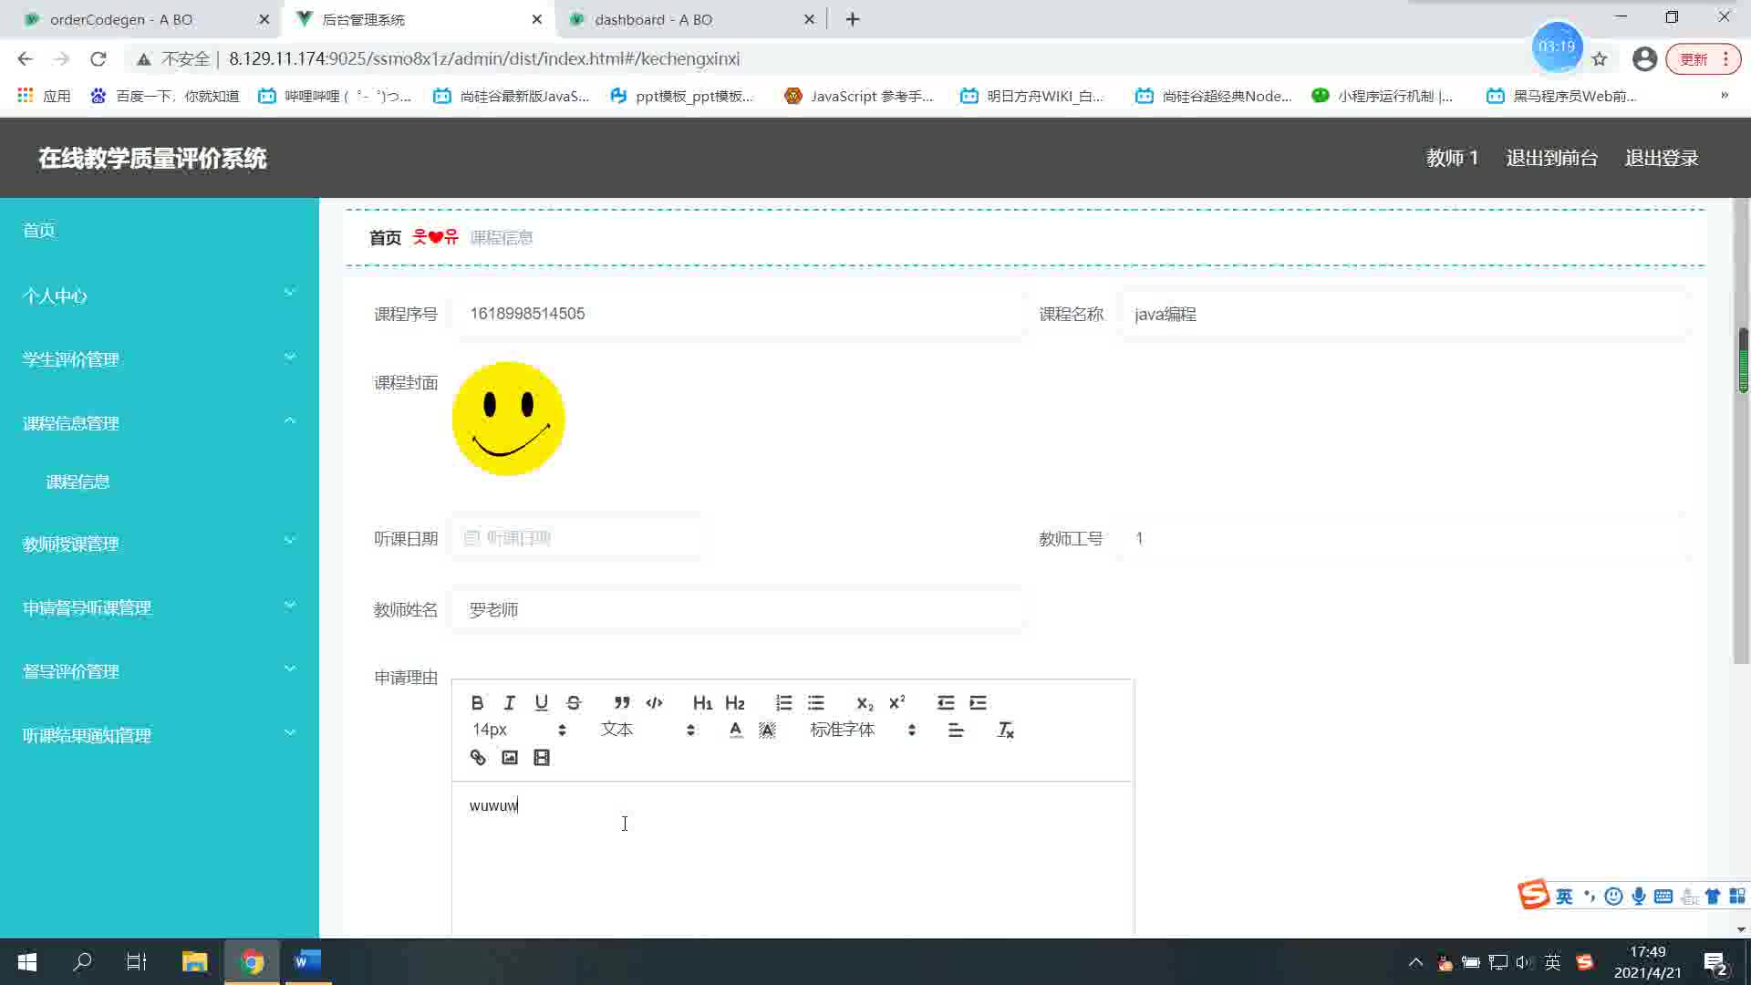
Task: Apply italic formatting in the editor toolbar
Action: click(509, 702)
